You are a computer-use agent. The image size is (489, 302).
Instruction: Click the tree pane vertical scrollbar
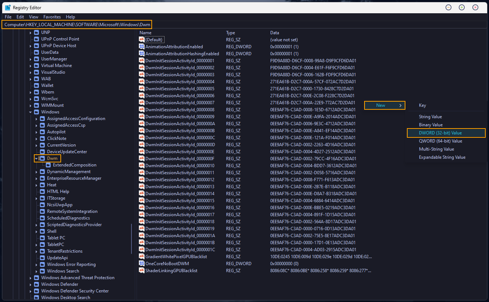(x=131, y=239)
